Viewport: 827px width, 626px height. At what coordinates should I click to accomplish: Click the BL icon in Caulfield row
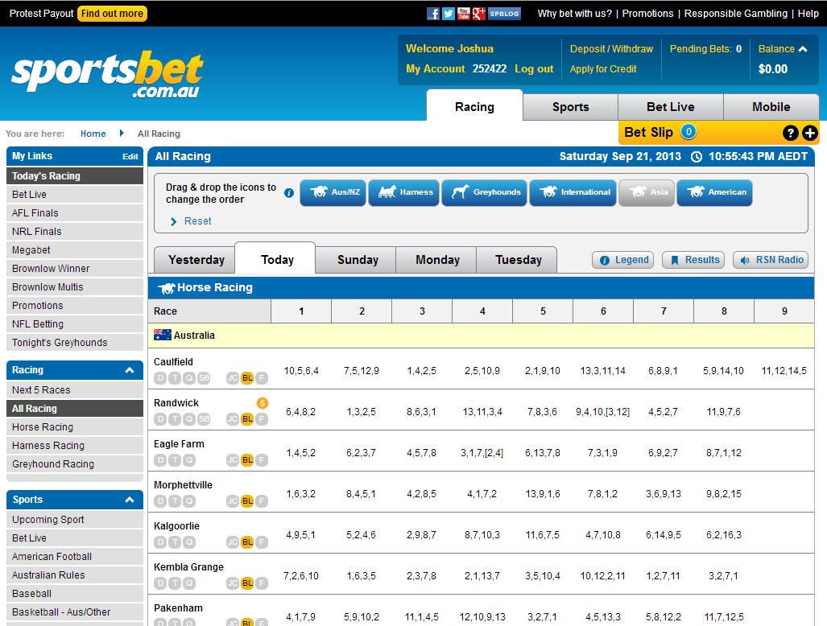tap(247, 378)
